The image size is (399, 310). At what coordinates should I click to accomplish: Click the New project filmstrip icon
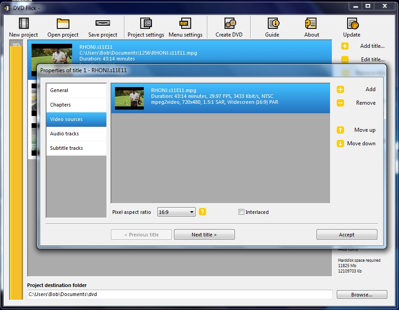(x=23, y=23)
